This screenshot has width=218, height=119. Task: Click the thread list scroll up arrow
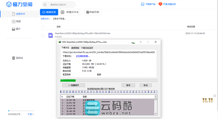pyautogui.click(x=156, y=96)
